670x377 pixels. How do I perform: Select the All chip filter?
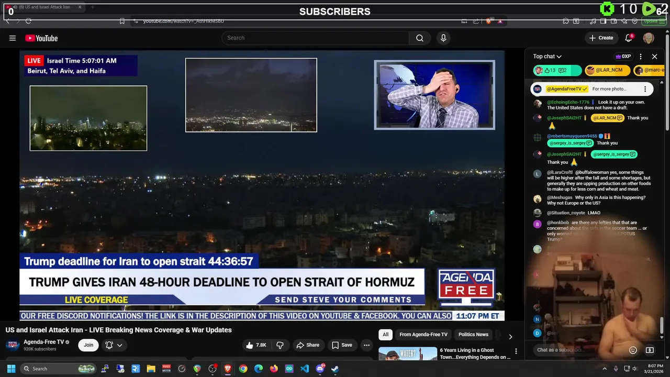point(386,335)
